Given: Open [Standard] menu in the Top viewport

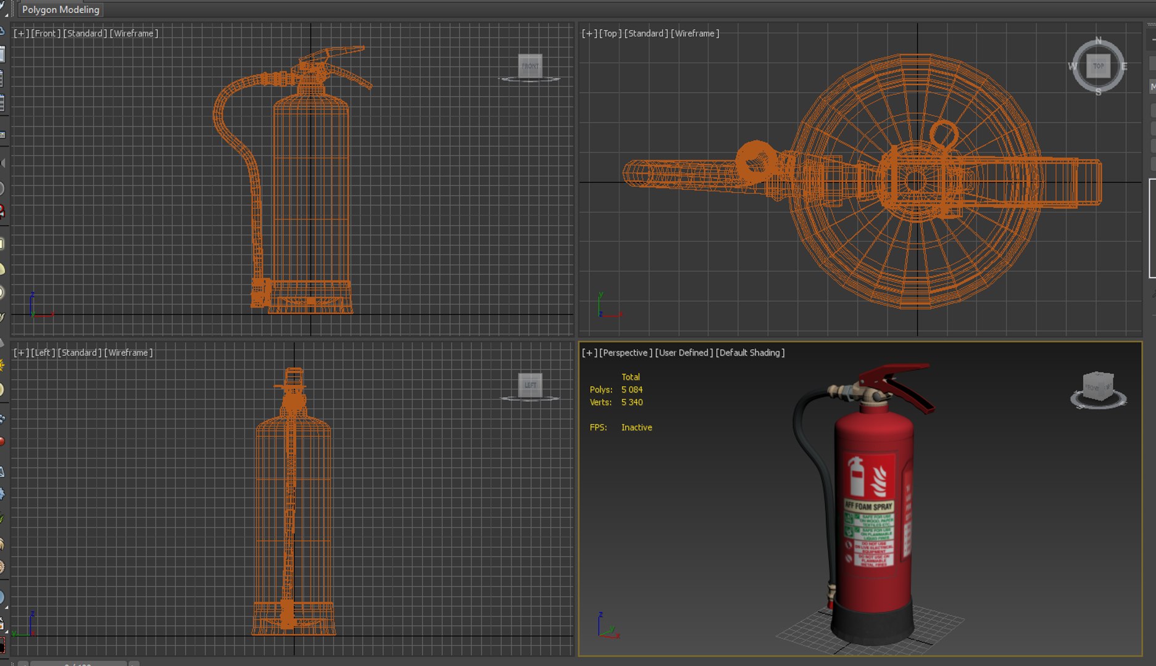Looking at the screenshot, I should pos(646,33).
